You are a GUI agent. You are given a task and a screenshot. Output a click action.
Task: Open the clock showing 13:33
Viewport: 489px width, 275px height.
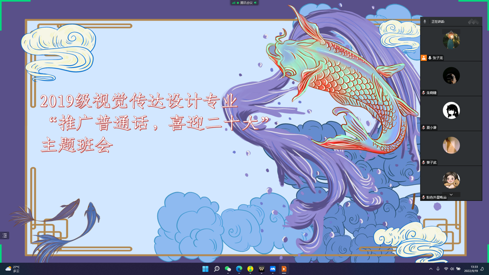click(x=471, y=269)
